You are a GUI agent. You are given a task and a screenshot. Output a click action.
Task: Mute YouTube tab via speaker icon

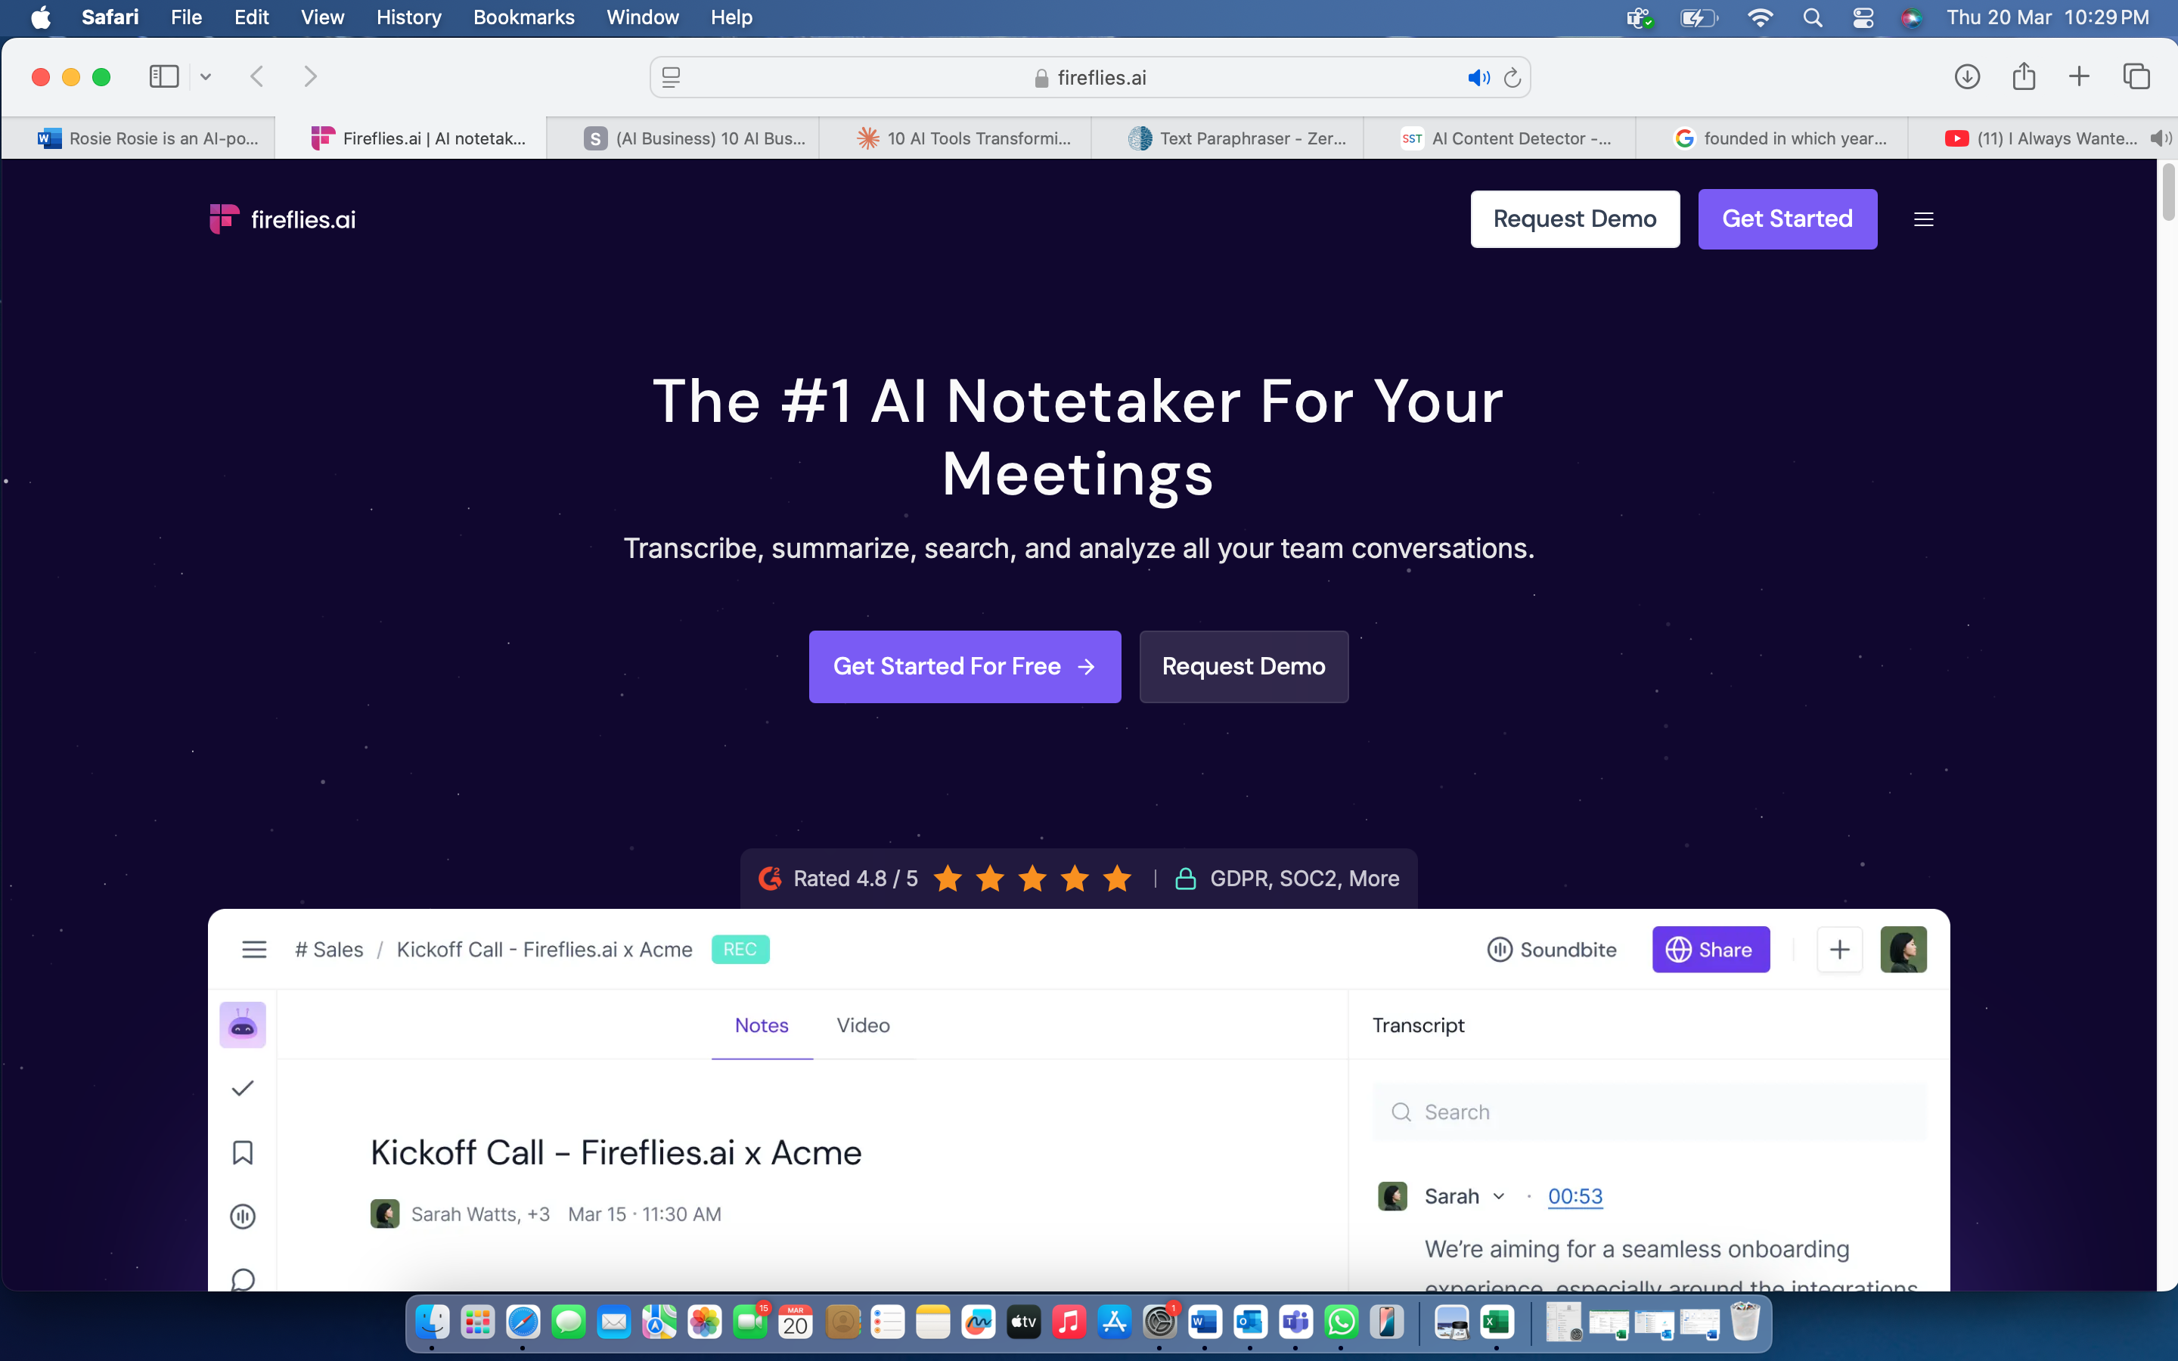[2159, 138]
